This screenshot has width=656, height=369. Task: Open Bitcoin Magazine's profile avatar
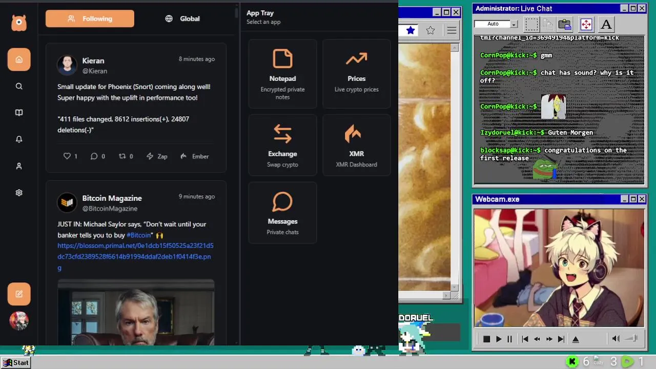pos(67,202)
